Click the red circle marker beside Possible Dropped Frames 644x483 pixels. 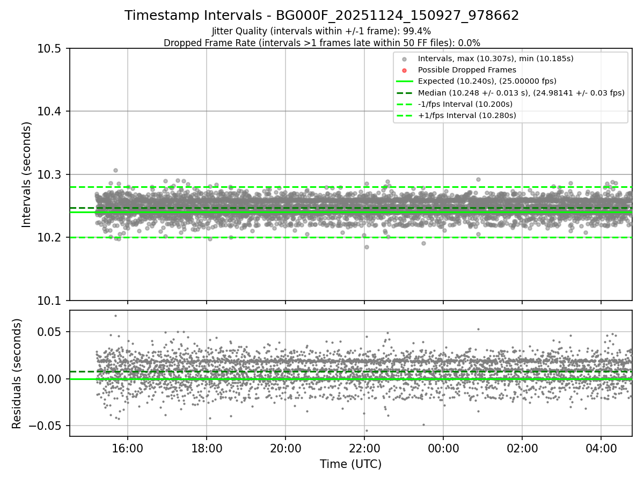point(405,70)
